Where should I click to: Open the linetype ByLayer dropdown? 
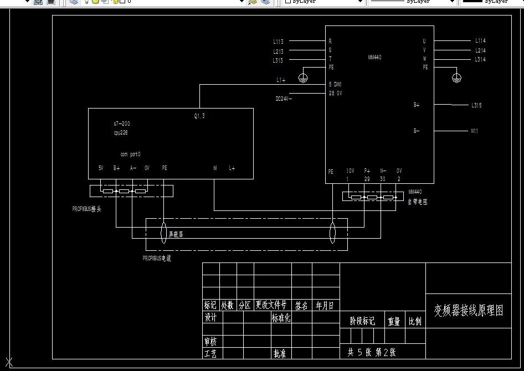413,2
